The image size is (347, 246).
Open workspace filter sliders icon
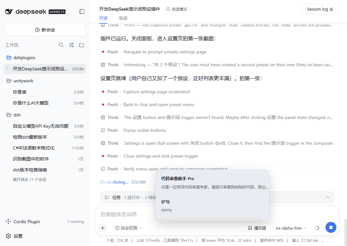click(x=71, y=45)
